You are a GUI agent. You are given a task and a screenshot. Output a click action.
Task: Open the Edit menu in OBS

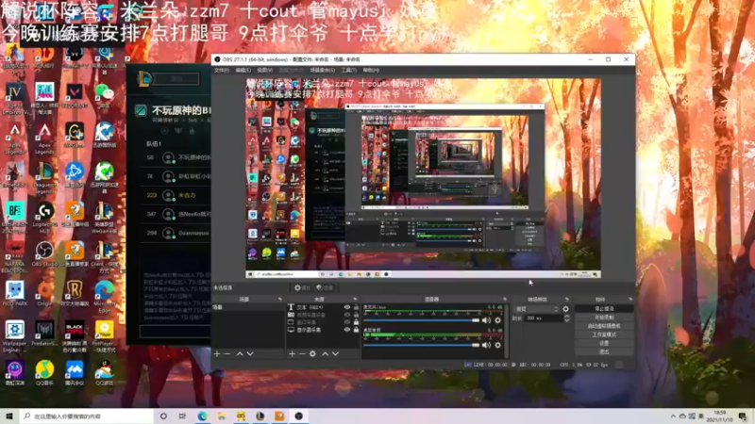click(x=243, y=70)
